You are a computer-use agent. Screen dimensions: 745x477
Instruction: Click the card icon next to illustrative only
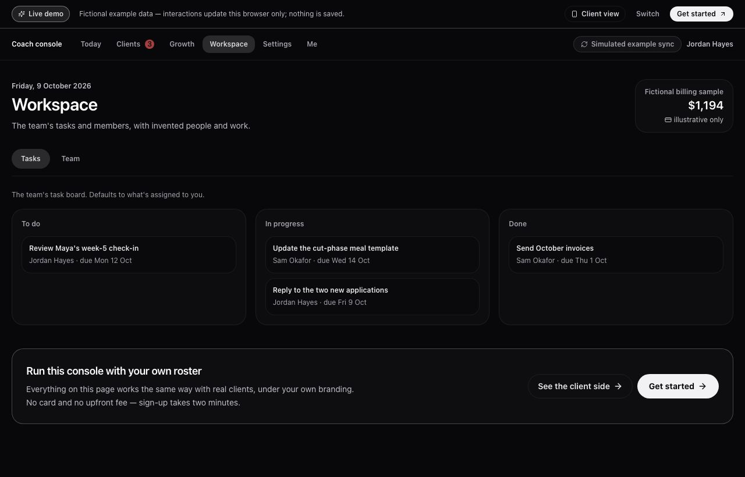(668, 120)
